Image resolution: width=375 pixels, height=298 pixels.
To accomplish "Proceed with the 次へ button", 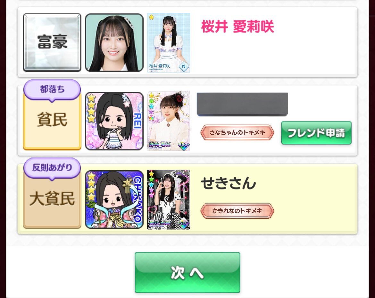I will click(188, 272).
